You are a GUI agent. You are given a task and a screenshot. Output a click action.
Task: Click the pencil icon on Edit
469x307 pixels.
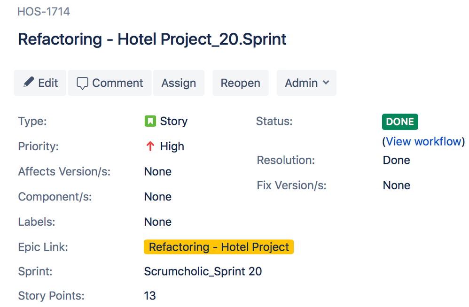click(x=29, y=83)
